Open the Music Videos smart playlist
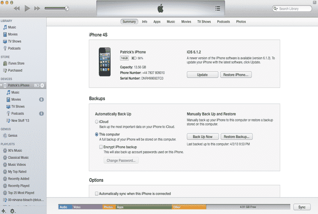 (x=14, y=165)
